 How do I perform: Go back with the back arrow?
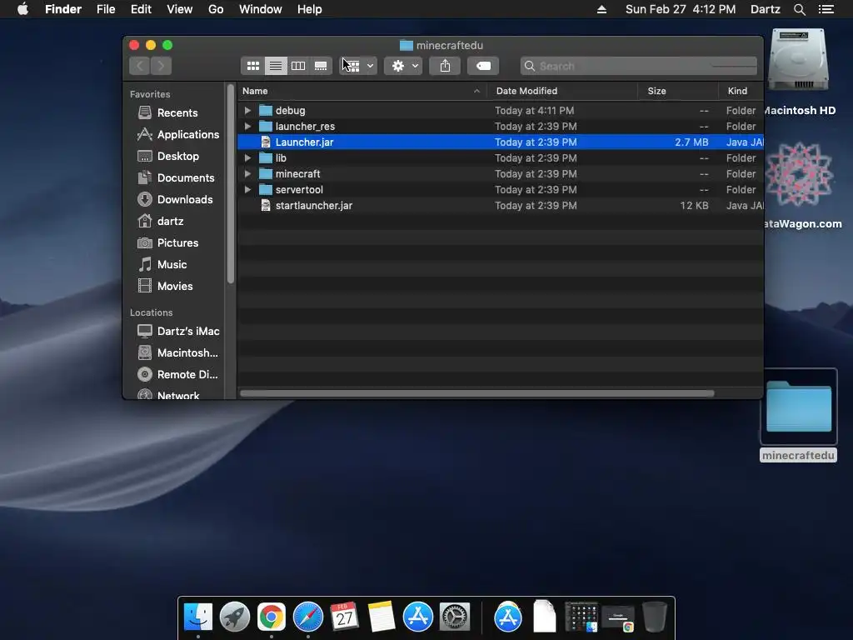point(140,66)
